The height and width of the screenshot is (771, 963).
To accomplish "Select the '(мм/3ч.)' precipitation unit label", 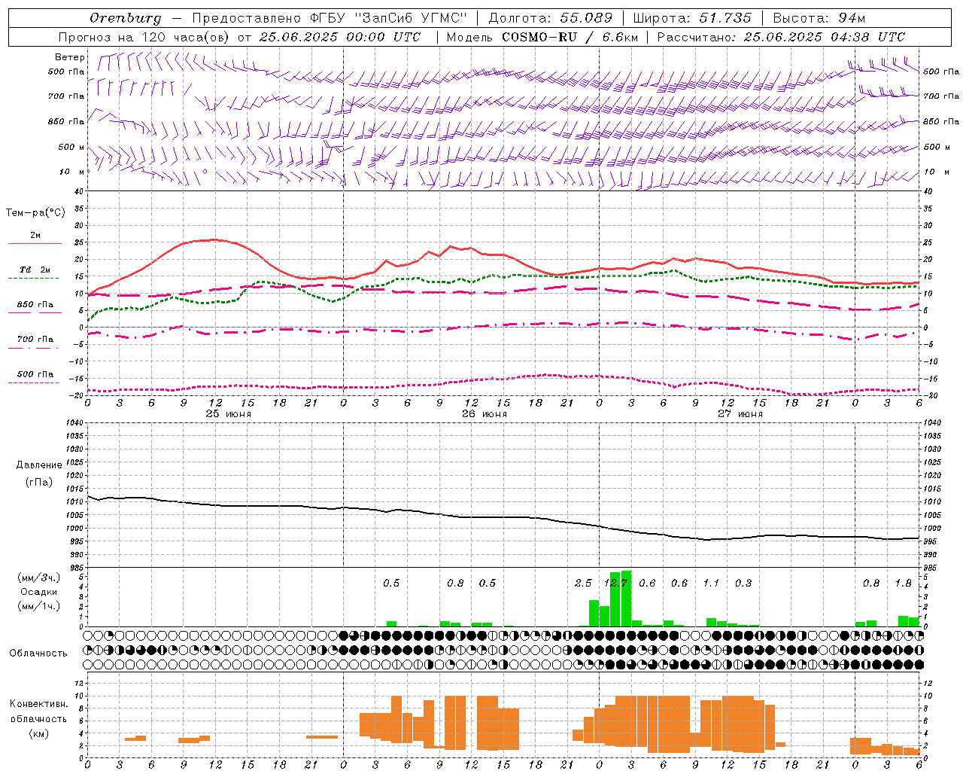I will 39,577.
